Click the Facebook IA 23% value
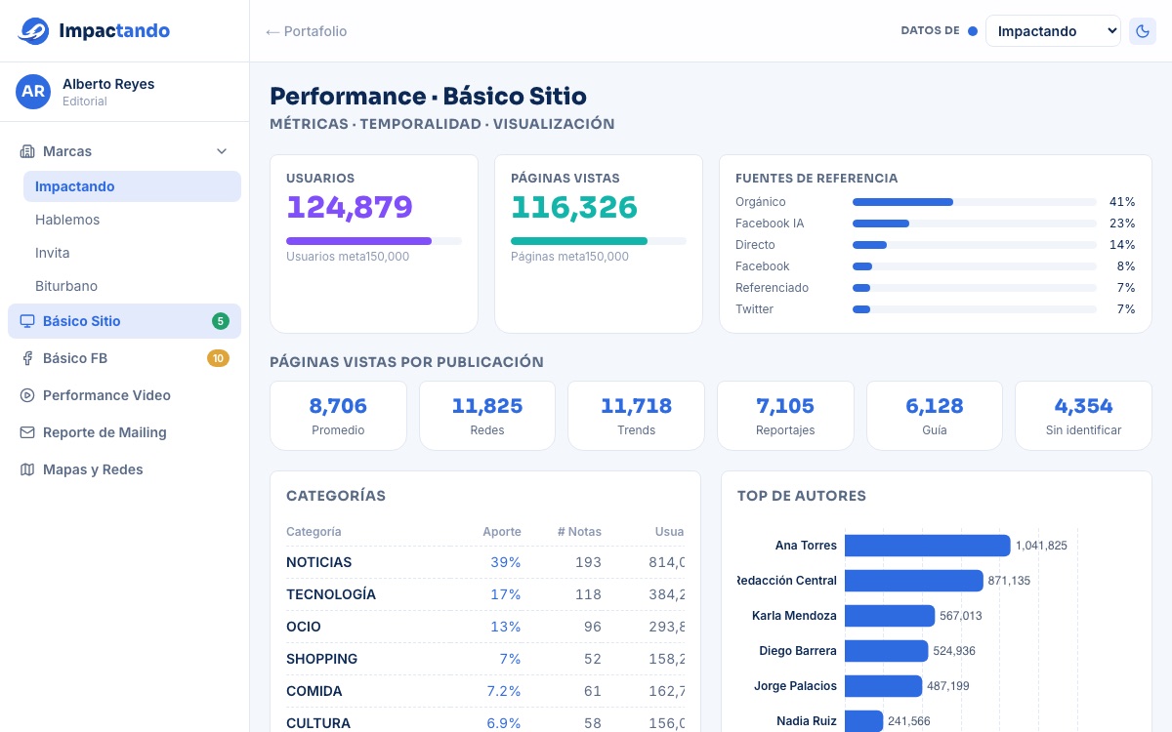Viewport: 1172px width, 732px height. pos(1122,224)
